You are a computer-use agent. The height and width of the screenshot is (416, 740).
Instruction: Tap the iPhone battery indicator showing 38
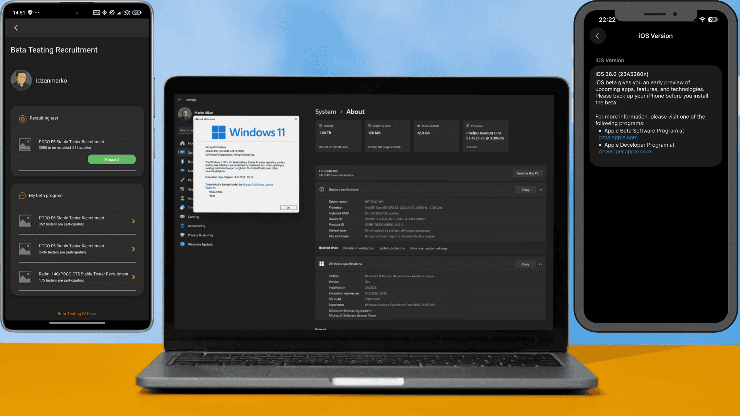click(x=713, y=20)
